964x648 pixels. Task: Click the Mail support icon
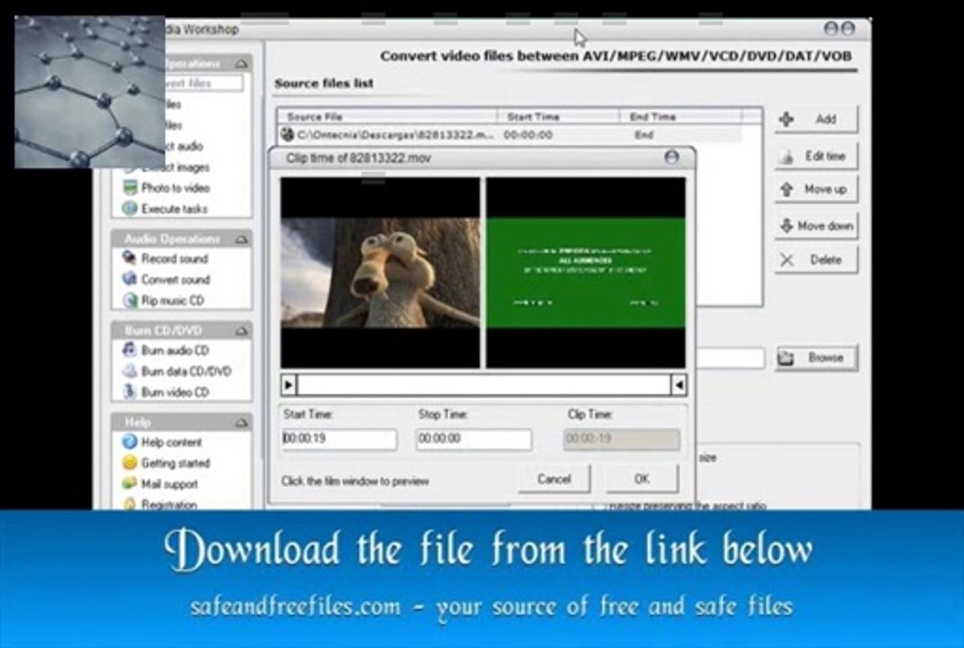click(x=130, y=483)
